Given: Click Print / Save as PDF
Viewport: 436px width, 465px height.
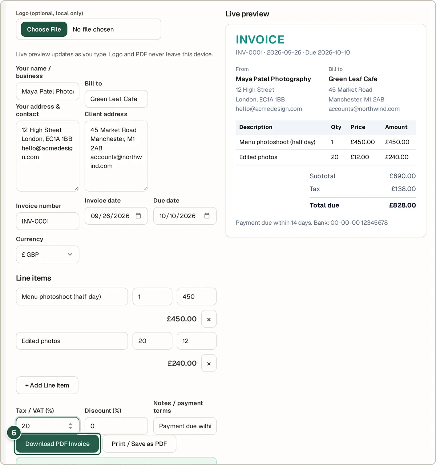Looking at the screenshot, I should 140,444.
